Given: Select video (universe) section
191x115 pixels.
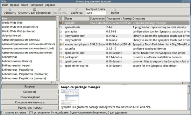Looking at the screenshot, I should coord(29,35).
